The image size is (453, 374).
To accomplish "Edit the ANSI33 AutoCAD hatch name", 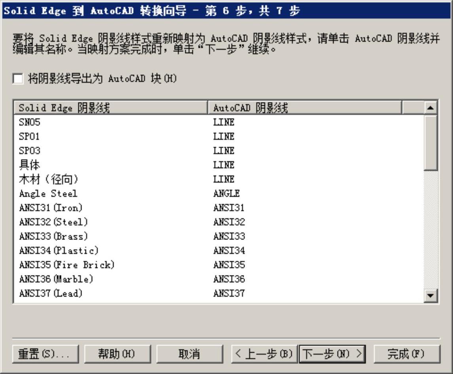I will coord(229,236).
